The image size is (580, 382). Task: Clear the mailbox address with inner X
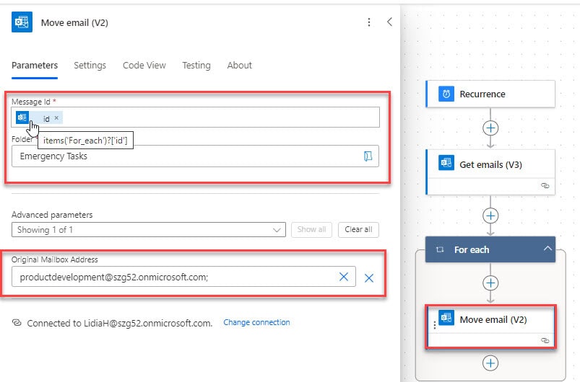click(x=344, y=277)
